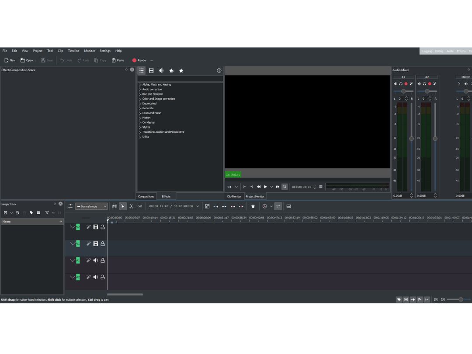Fit zoom to project icon in status bar

[436, 299]
